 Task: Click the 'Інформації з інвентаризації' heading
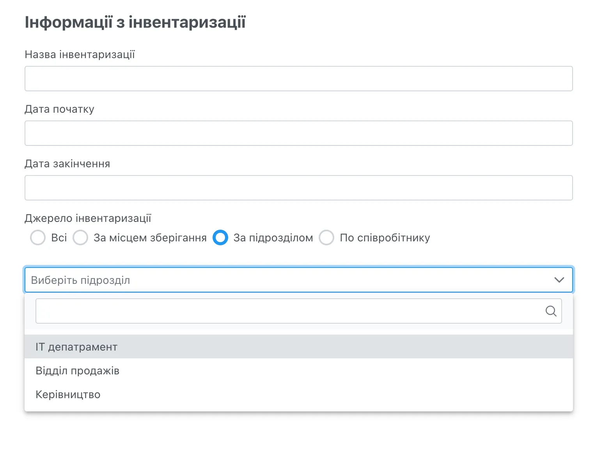(135, 22)
